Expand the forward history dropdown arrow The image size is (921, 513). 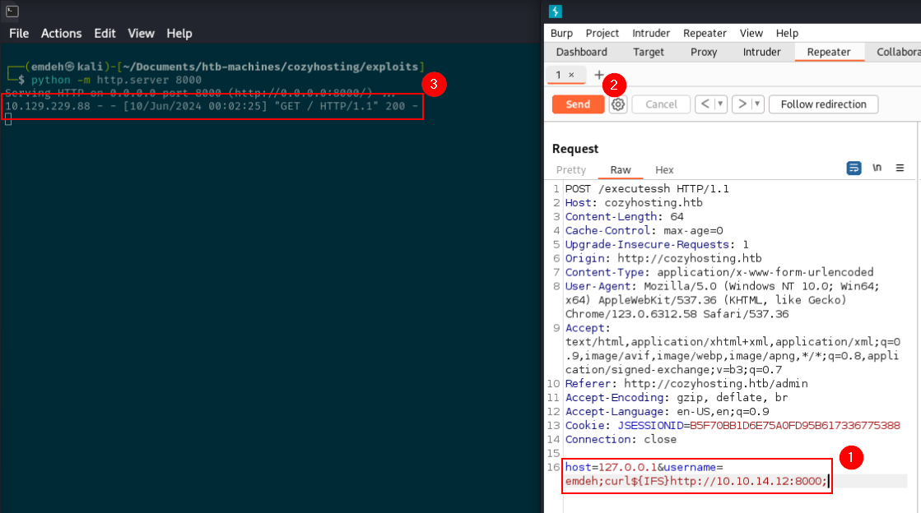click(757, 104)
